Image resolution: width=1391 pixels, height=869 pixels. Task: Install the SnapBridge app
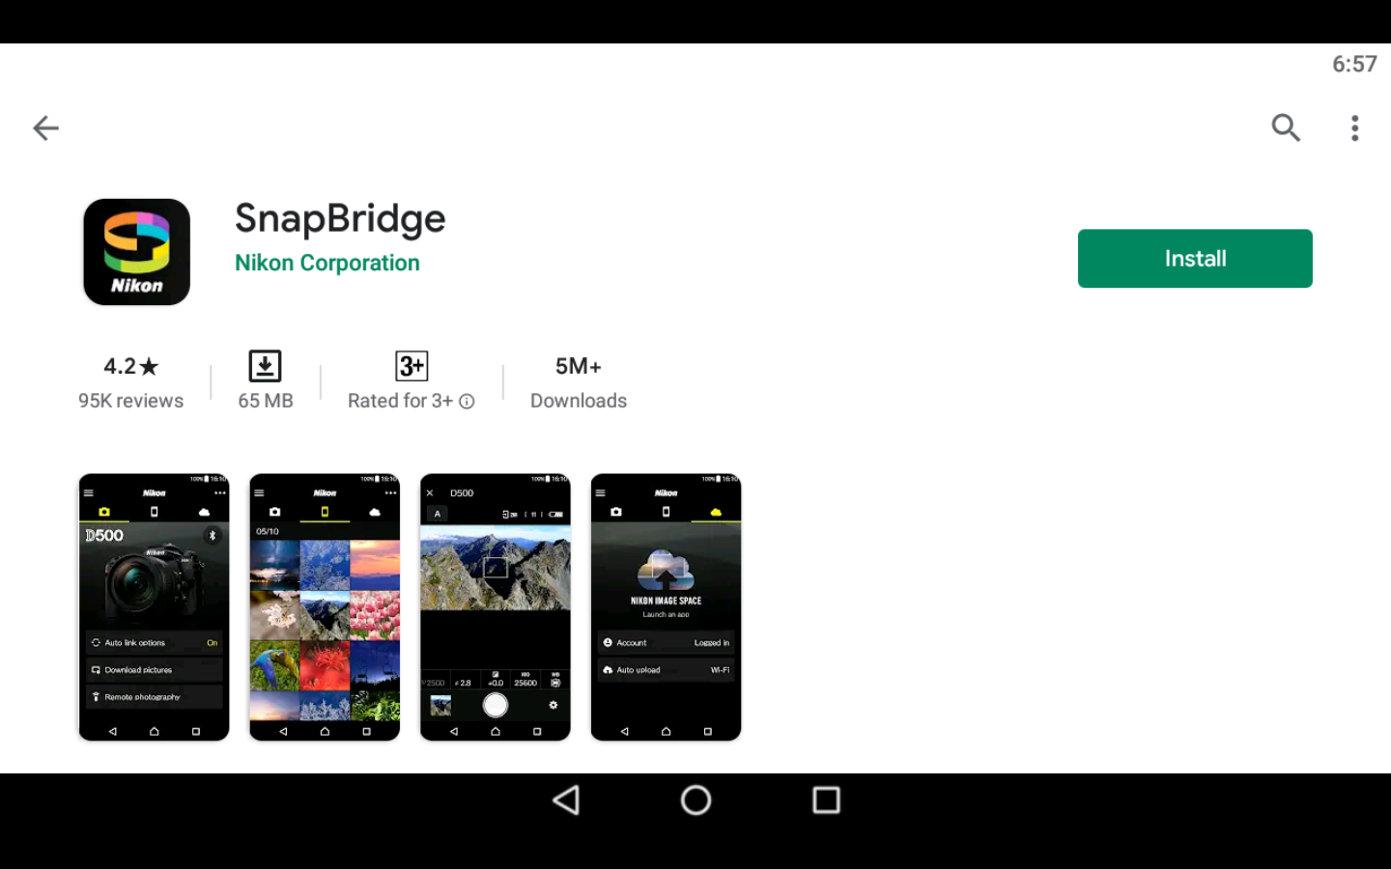(1195, 258)
